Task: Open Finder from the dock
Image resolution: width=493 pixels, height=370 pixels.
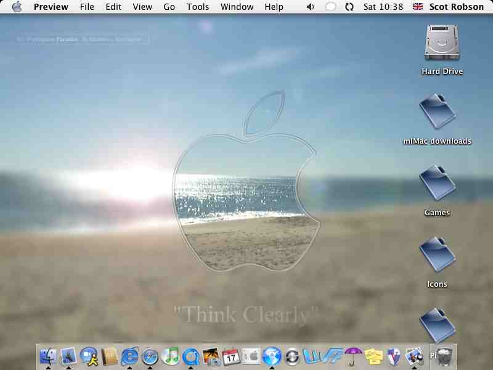Action: [48, 356]
